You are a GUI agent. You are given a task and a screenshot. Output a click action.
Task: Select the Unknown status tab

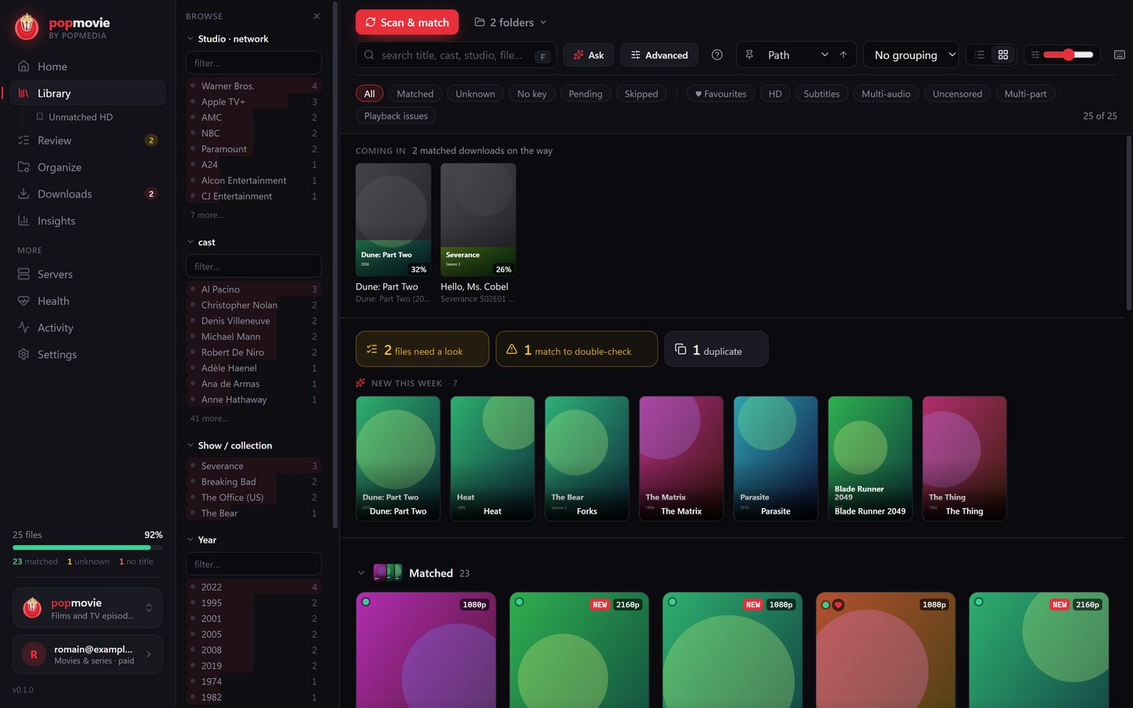coord(475,94)
